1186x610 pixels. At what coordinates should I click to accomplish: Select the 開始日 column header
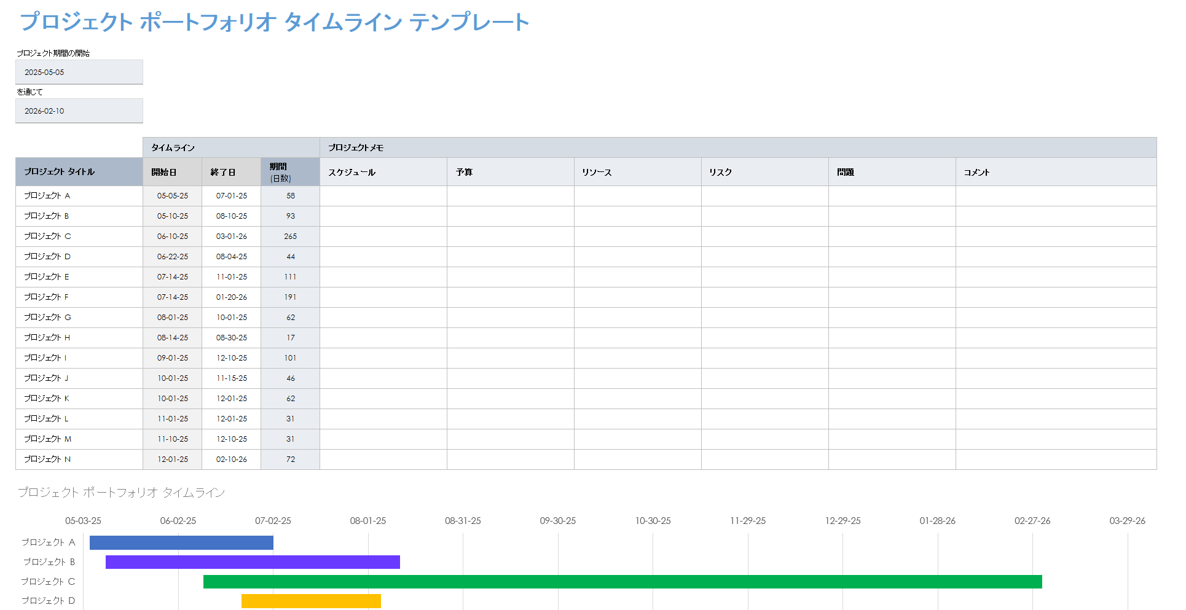(x=172, y=171)
